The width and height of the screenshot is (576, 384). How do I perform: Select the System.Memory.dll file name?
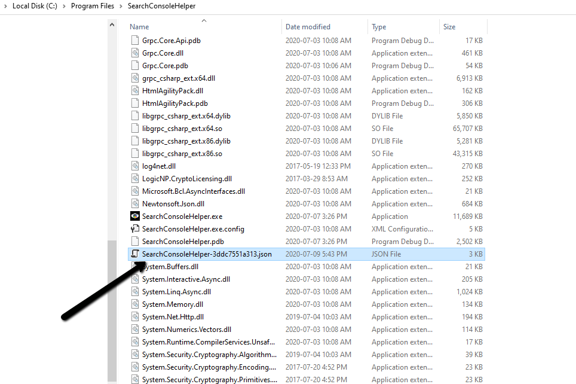coord(173,304)
